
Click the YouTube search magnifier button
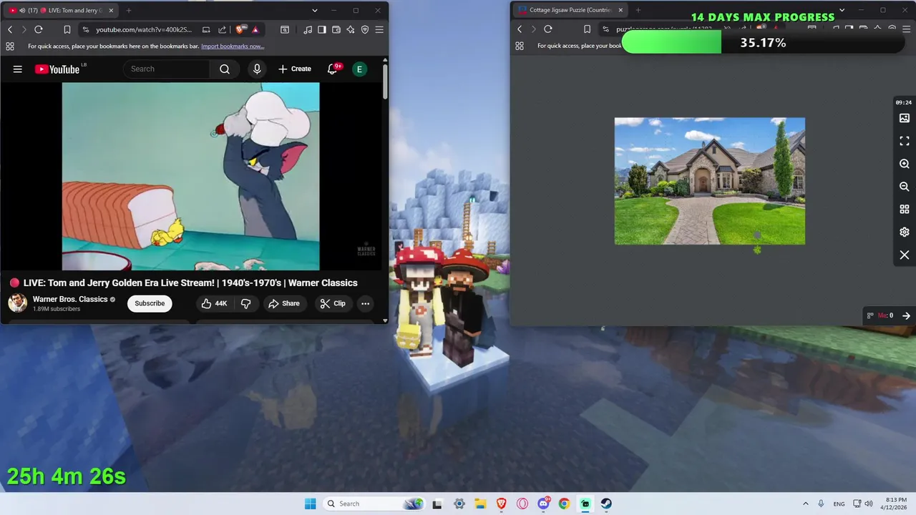225,69
